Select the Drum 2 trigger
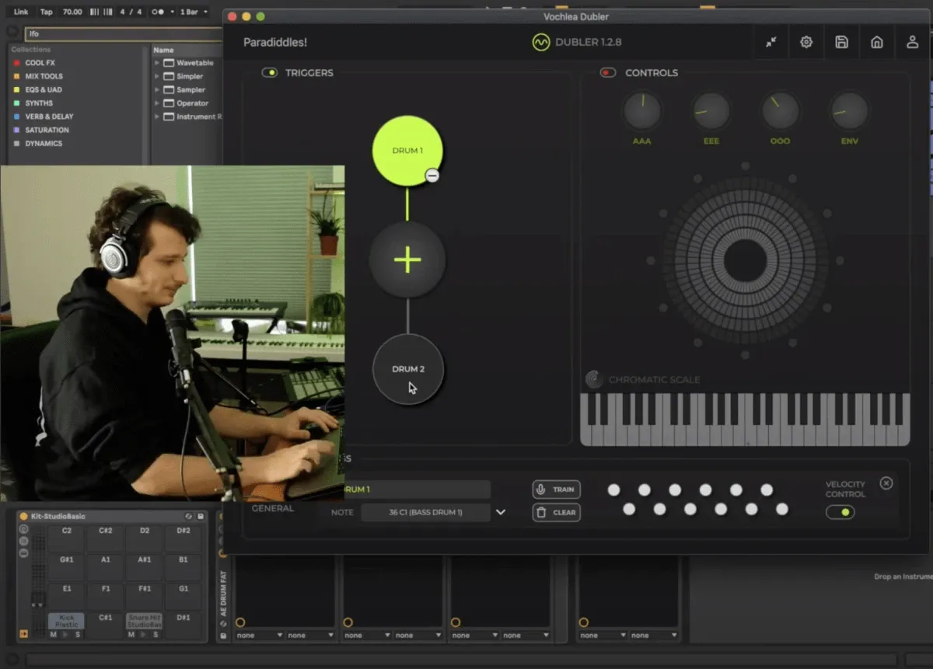 (x=408, y=369)
